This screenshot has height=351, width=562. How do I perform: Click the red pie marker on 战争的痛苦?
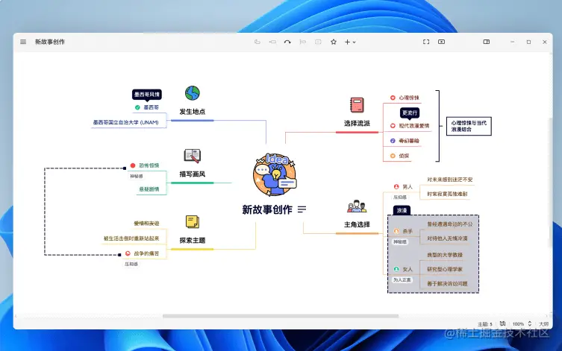(x=128, y=253)
